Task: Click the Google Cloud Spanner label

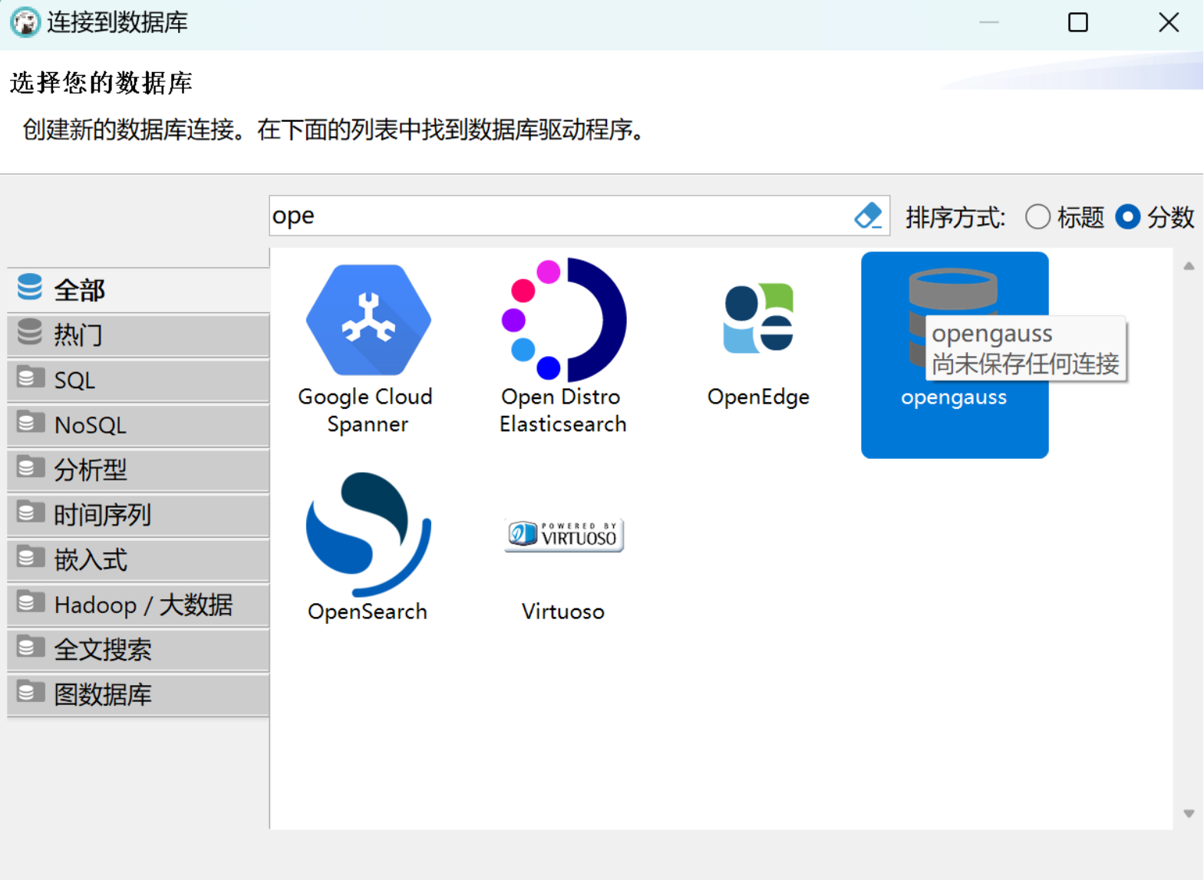Action: [x=366, y=410]
